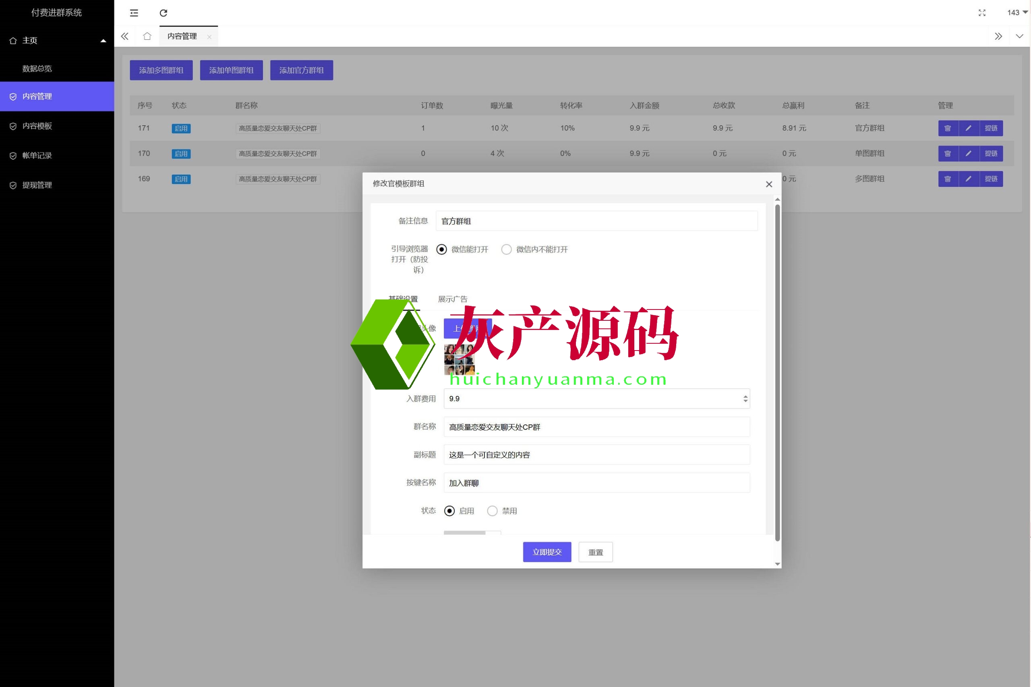
Task: Switch to the 展示广告 tab
Action: pos(452,299)
